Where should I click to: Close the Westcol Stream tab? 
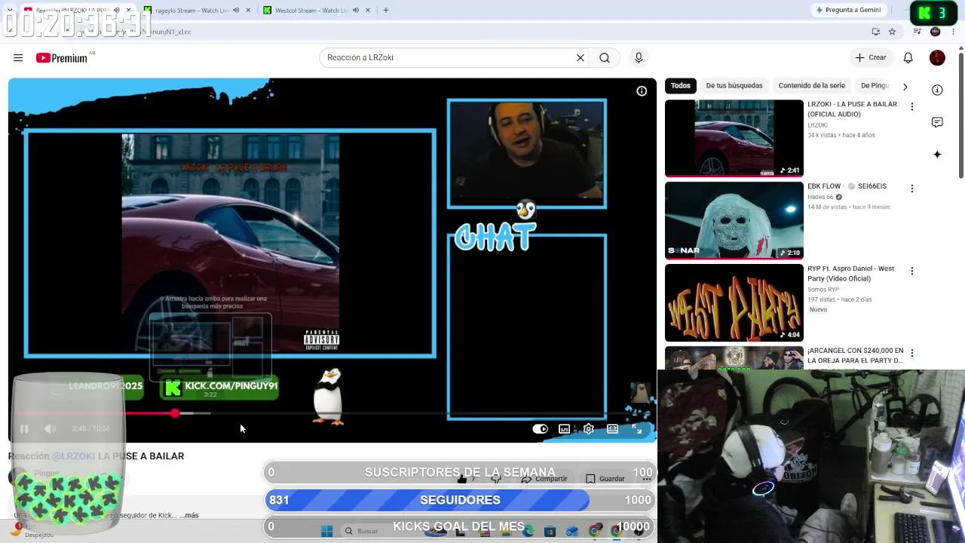(x=368, y=11)
